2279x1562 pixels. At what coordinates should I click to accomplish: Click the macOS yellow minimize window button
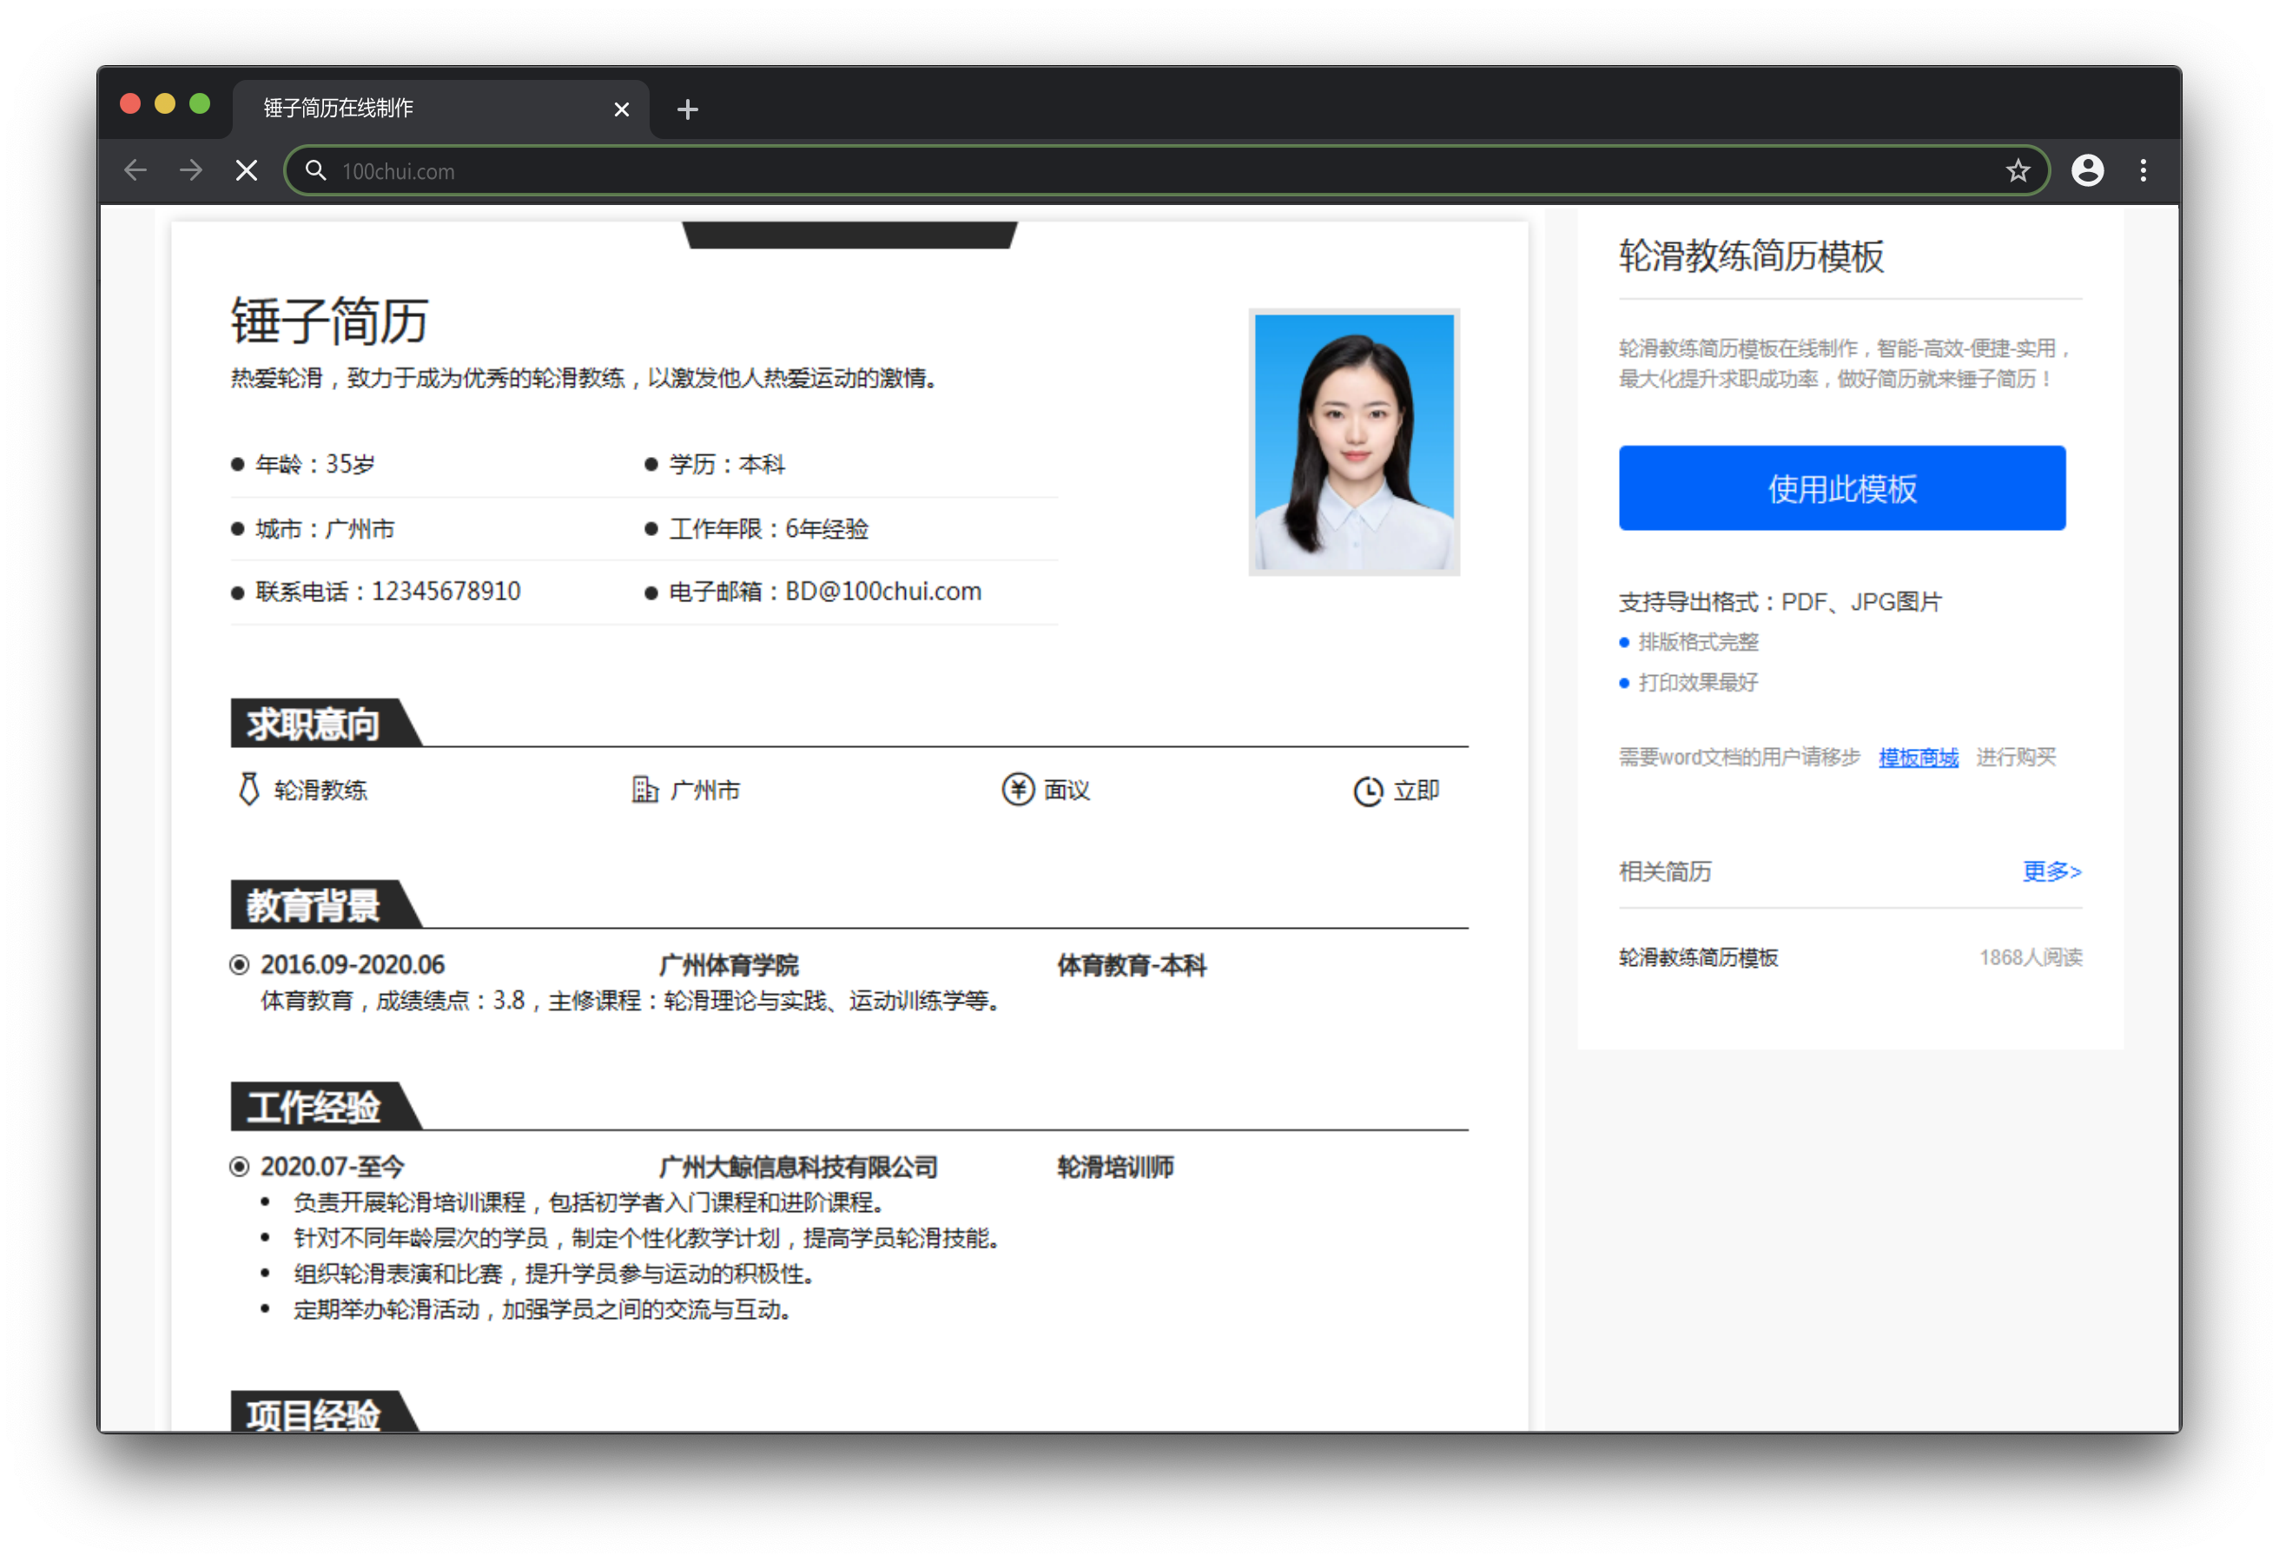[x=165, y=104]
